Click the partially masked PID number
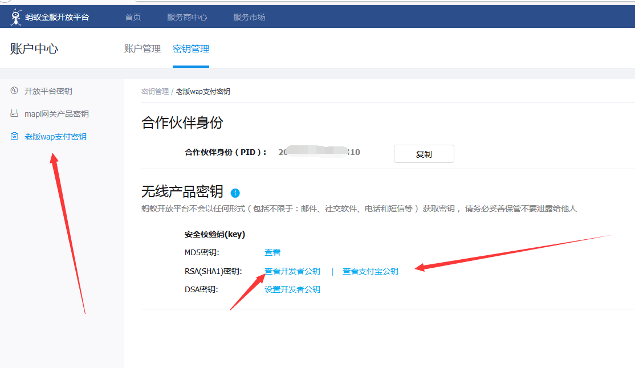The height and width of the screenshot is (368, 635). 319,153
